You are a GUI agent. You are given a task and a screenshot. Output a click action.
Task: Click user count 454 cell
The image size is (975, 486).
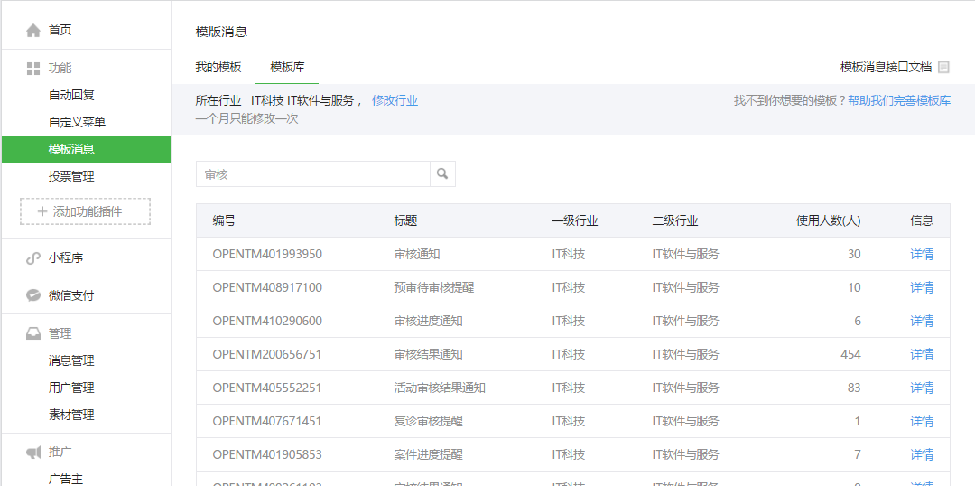pos(850,355)
